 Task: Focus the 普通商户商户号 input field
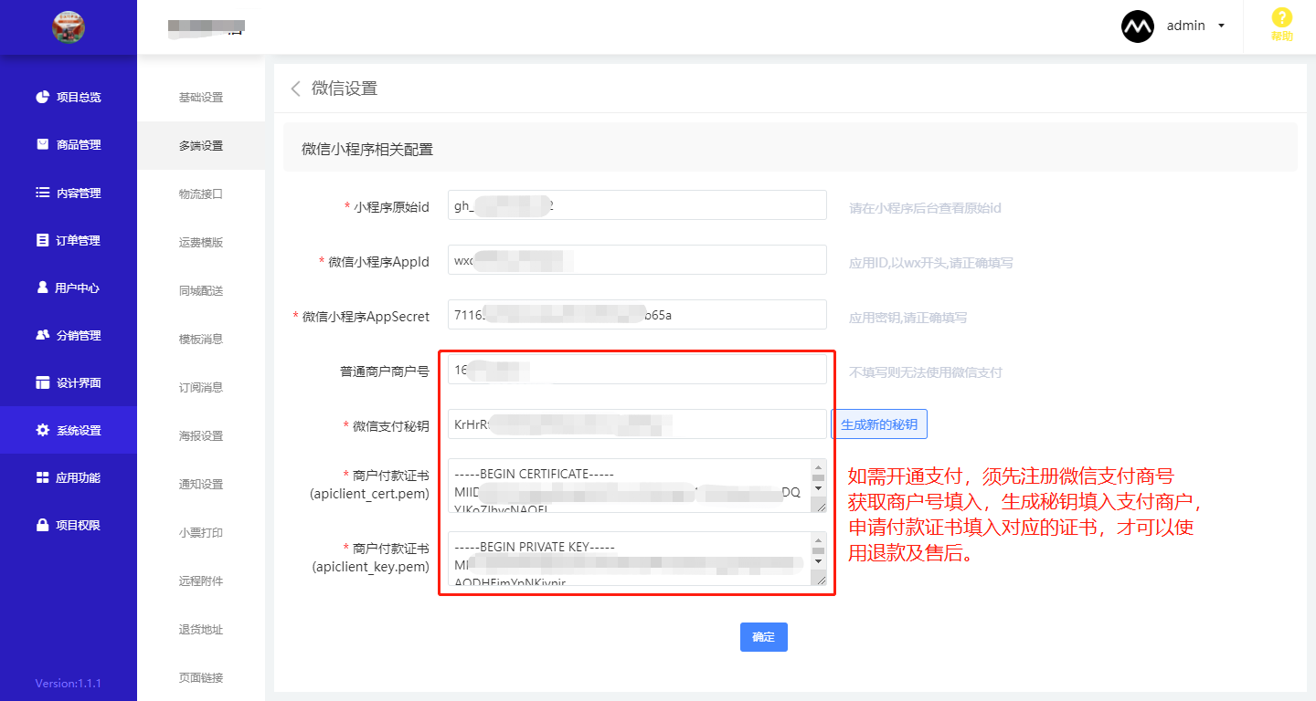[637, 370]
